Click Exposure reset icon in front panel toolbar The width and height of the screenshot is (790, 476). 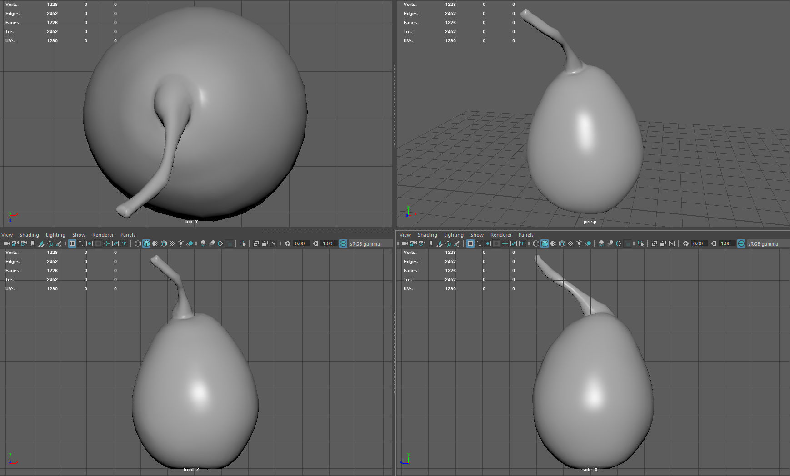pos(288,243)
